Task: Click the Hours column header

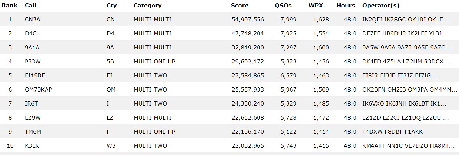Action: (346, 6)
